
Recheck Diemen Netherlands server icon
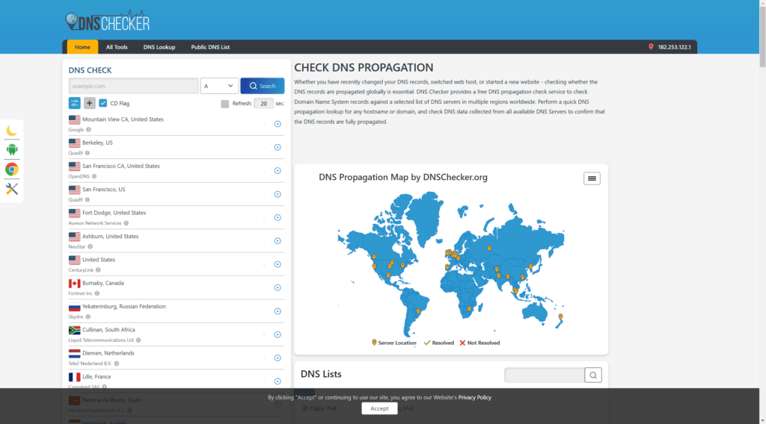tap(278, 358)
